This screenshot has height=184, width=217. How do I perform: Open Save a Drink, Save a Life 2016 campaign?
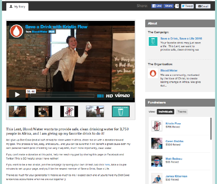(x=181, y=38)
